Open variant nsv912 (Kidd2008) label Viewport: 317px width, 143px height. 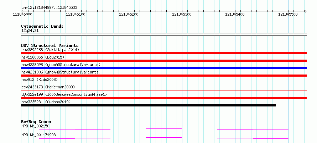coord(40,79)
